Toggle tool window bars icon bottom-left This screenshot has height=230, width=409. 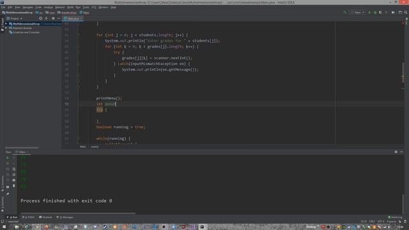tap(3, 222)
